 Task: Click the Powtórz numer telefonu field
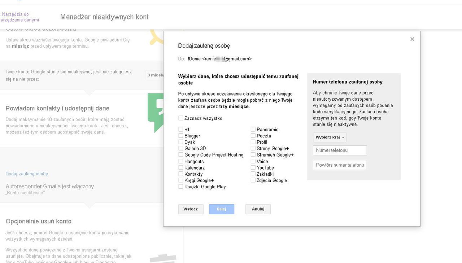click(340, 165)
